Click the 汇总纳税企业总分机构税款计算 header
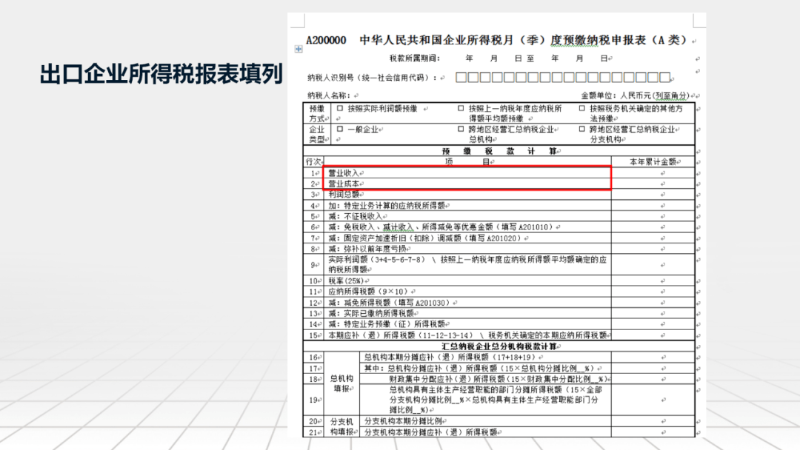This screenshot has width=800, height=450. pyautogui.click(x=509, y=346)
